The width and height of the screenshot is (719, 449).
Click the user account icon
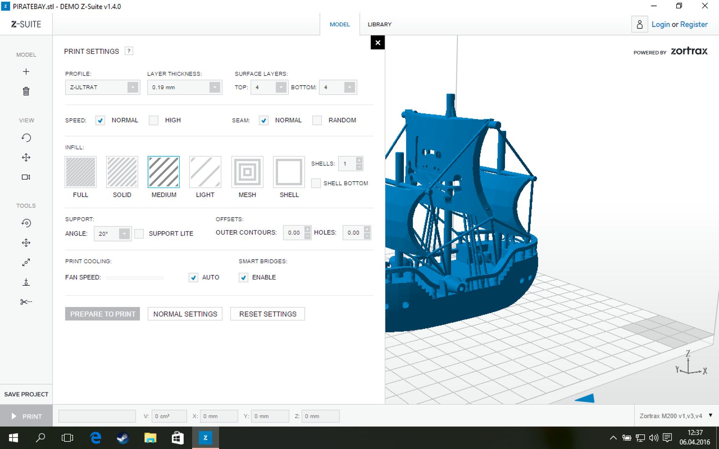pyautogui.click(x=640, y=24)
